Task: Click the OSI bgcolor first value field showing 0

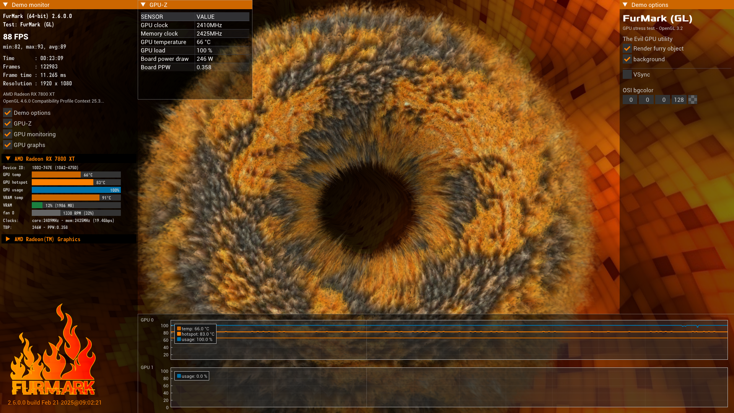Action: pyautogui.click(x=630, y=100)
